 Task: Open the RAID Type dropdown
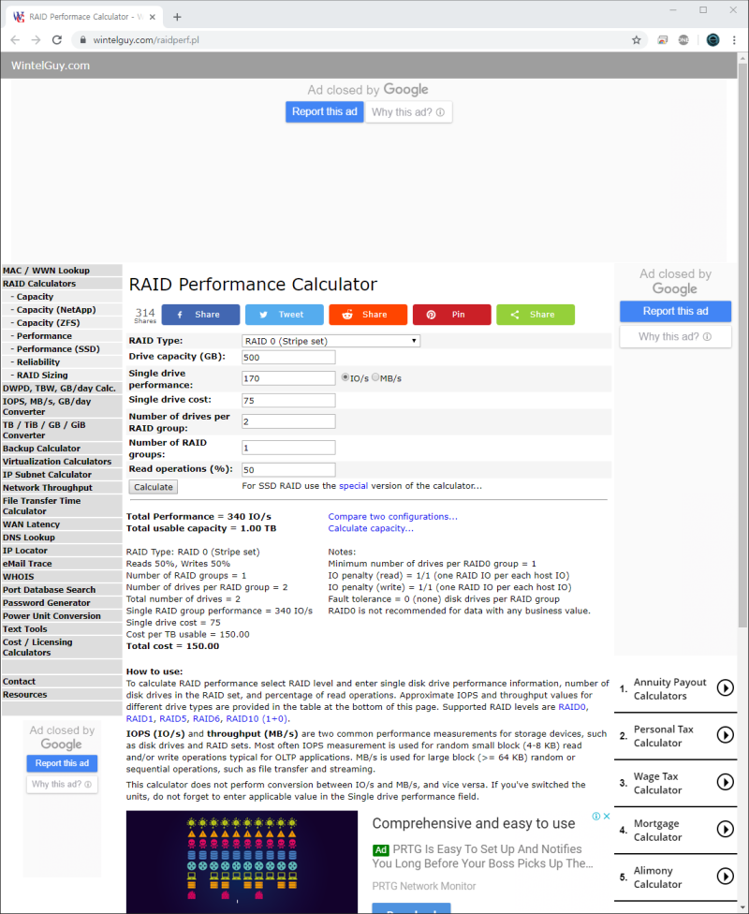[x=330, y=341]
